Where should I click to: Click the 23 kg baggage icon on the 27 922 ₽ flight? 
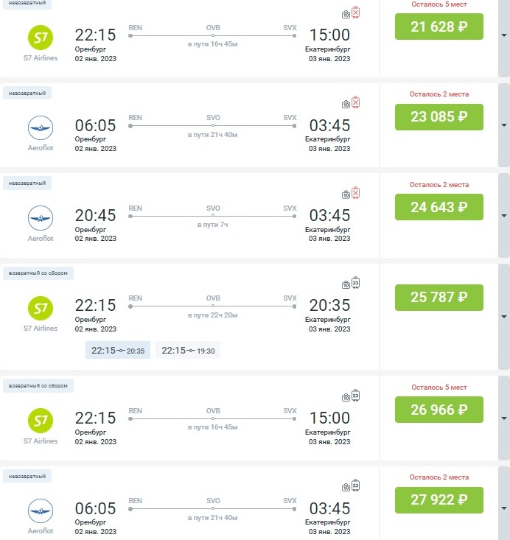(x=356, y=485)
